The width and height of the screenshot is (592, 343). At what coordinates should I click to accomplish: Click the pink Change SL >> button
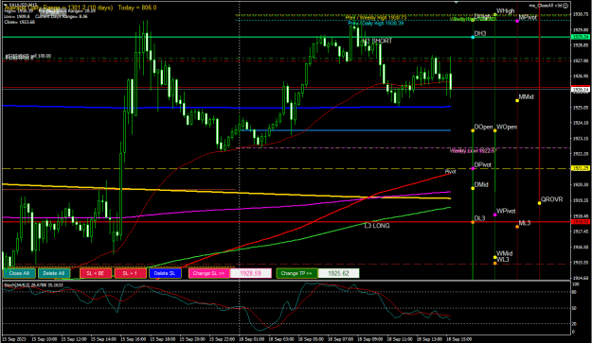click(208, 273)
